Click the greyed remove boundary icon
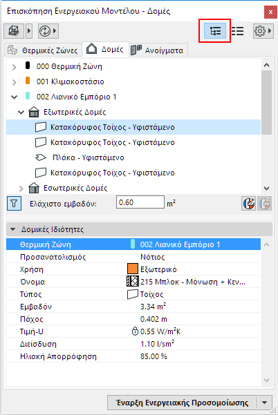The image size is (278, 415). point(264,204)
